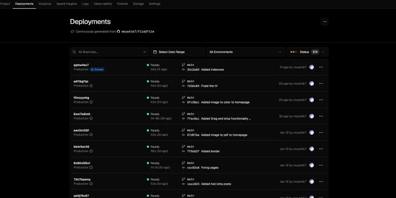This screenshot has height=198, width=396.
Task: Switch to the Speed Insights tab
Action: pyautogui.click(x=67, y=4)
